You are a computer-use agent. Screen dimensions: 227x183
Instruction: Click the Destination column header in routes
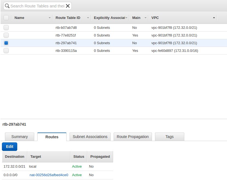click(x=15, y=157)
